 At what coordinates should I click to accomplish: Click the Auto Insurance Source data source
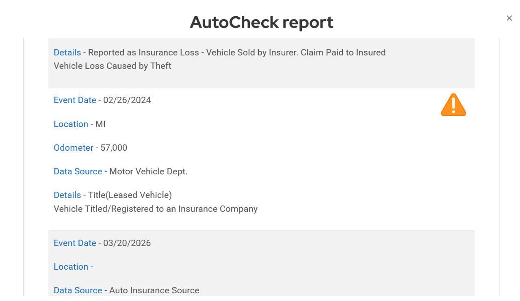pyautogui.click(x=154, y=290)
